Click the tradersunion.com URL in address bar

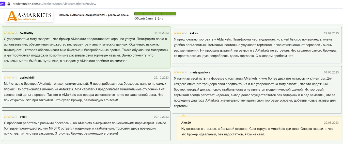[55, 4]
